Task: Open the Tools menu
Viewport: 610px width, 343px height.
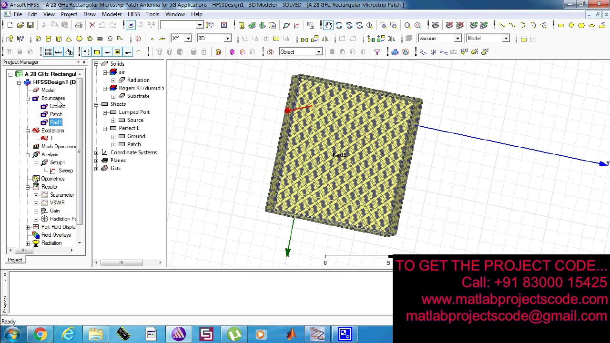Action: 152,14
